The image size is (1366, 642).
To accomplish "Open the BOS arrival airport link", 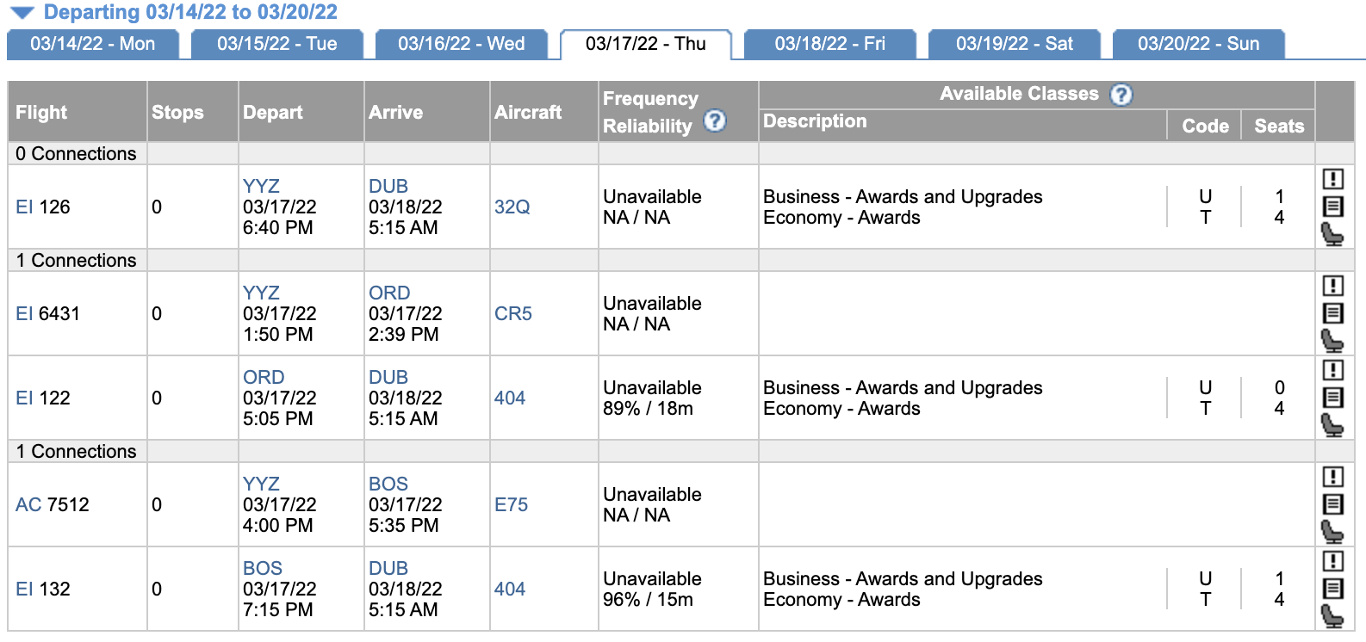I will pyautogui.click(x=388, y=485).
